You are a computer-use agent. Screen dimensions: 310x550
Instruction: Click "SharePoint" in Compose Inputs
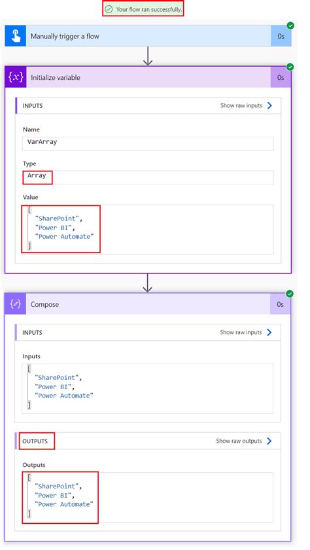(x=57, y=378)
